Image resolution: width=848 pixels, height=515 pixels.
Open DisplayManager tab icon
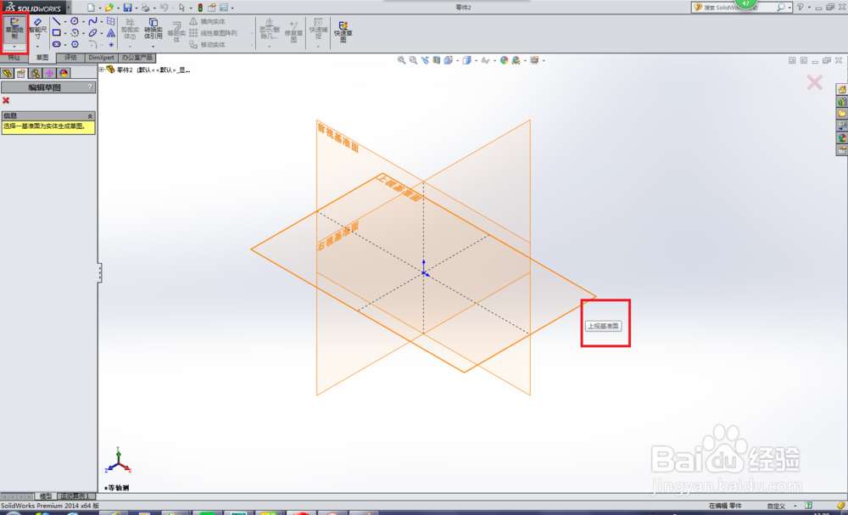[x=64, y=73]
